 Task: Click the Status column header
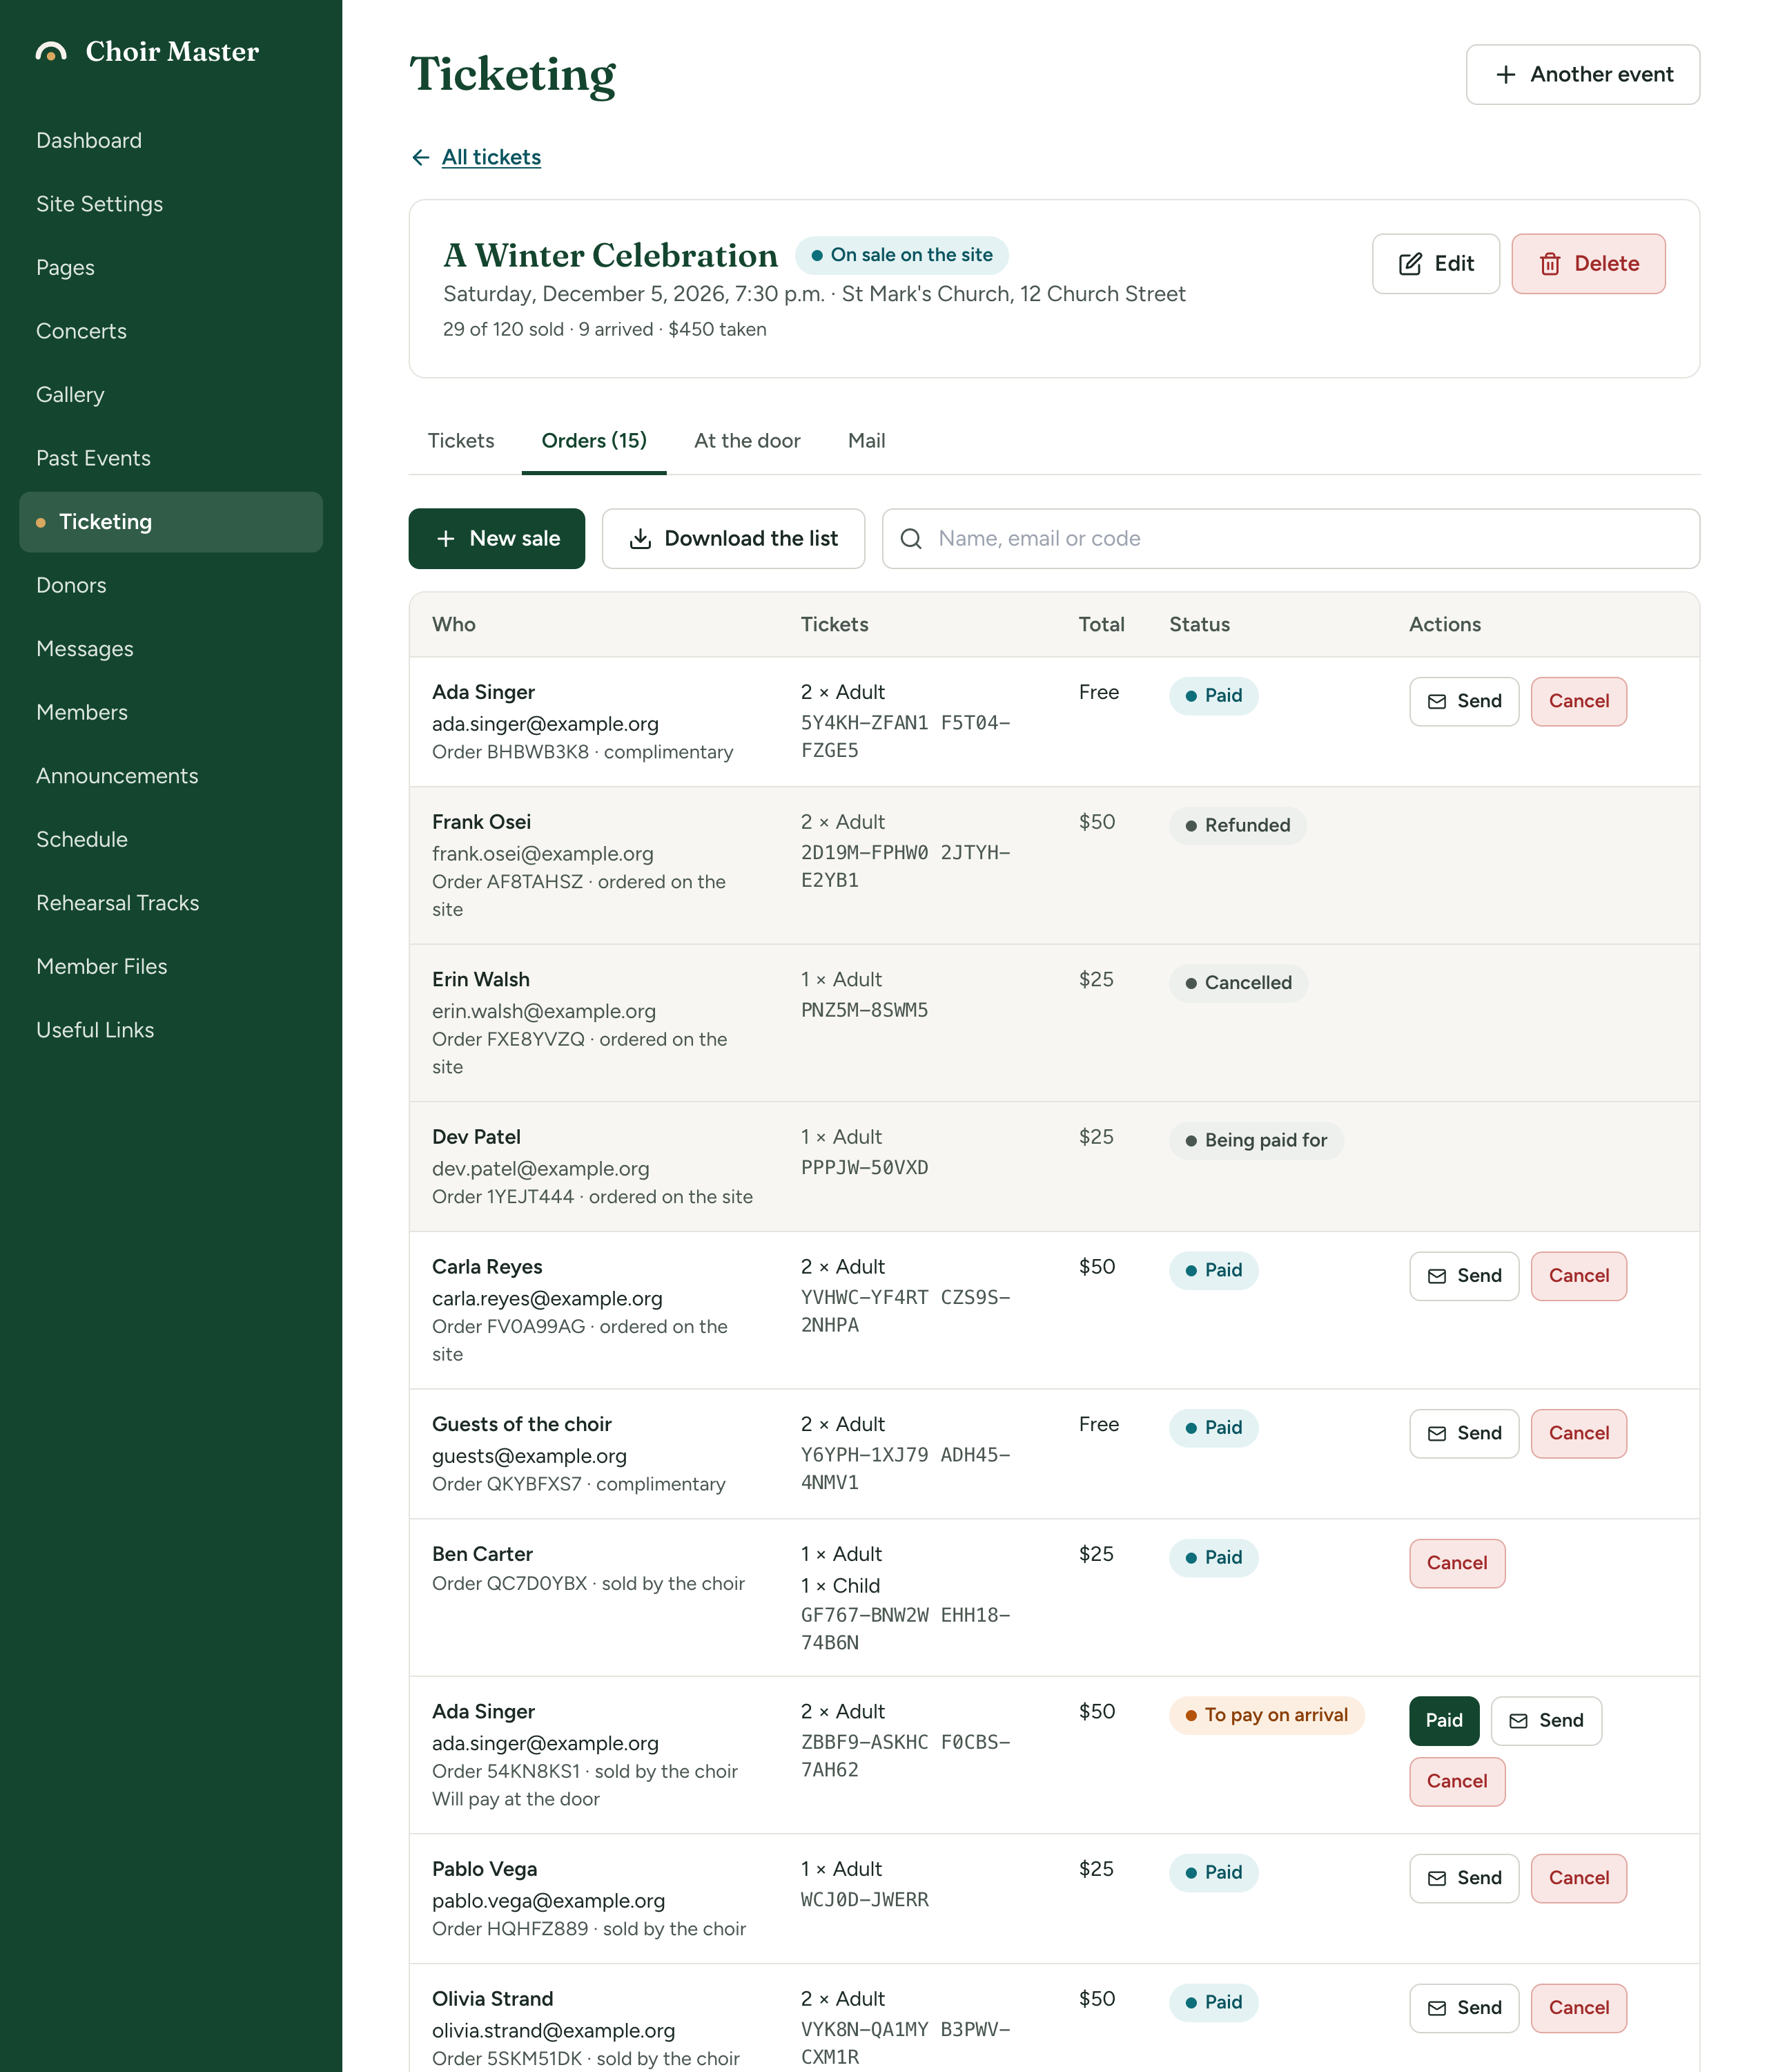pos(1198,625)
